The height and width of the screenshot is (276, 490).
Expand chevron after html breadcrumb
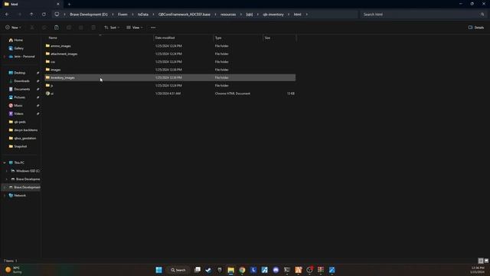pyautogui.click(x=306, y=15)
